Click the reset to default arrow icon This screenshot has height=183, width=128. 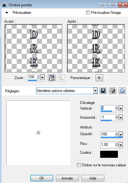[122, 91]
